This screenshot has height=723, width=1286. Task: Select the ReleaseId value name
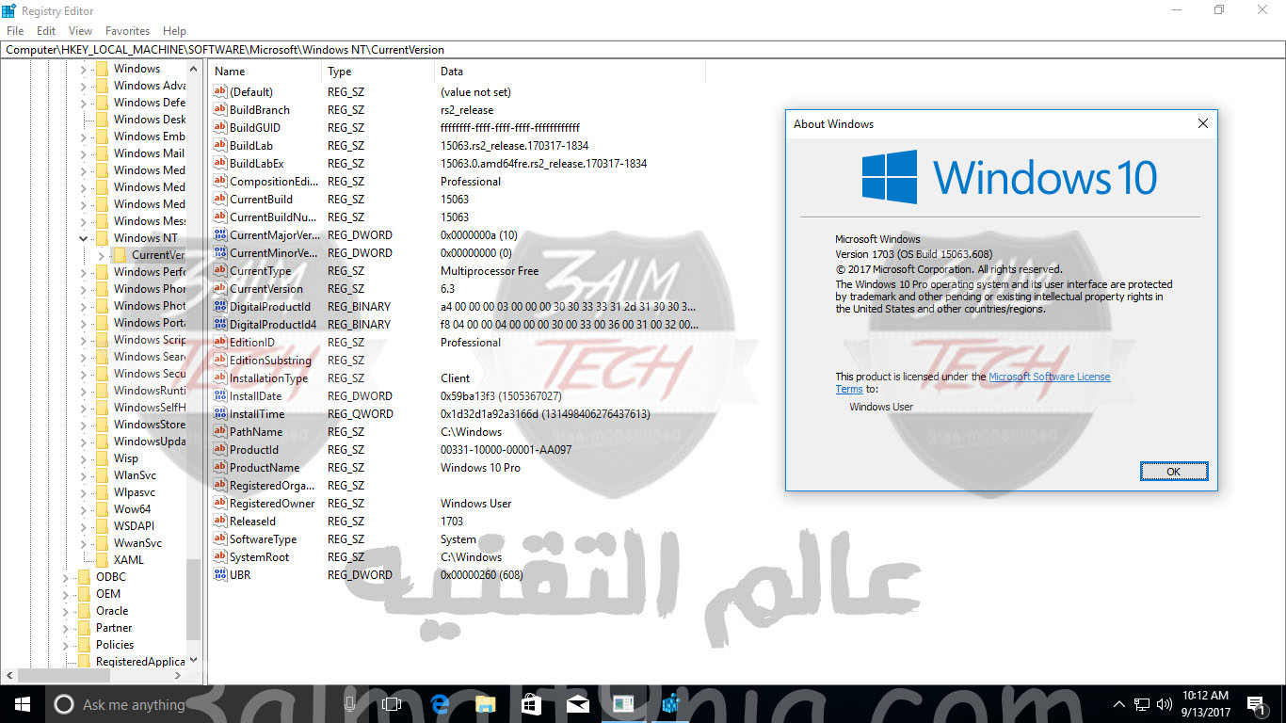coord(252,522)
